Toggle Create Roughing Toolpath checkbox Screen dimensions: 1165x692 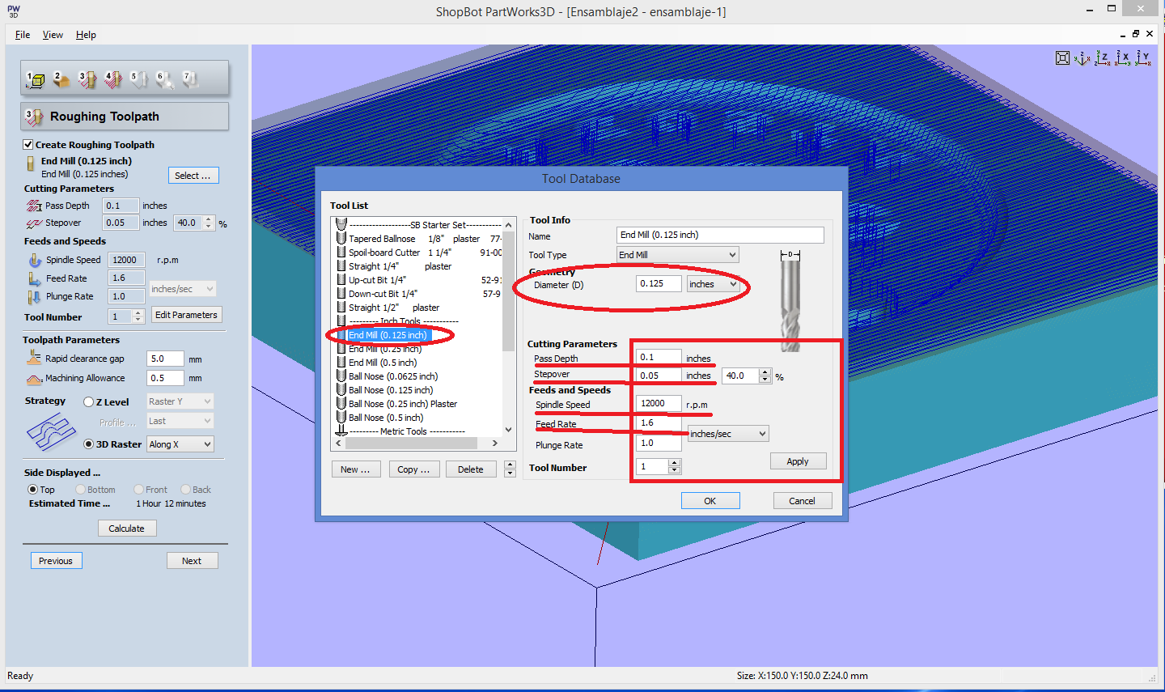[28, 144]
